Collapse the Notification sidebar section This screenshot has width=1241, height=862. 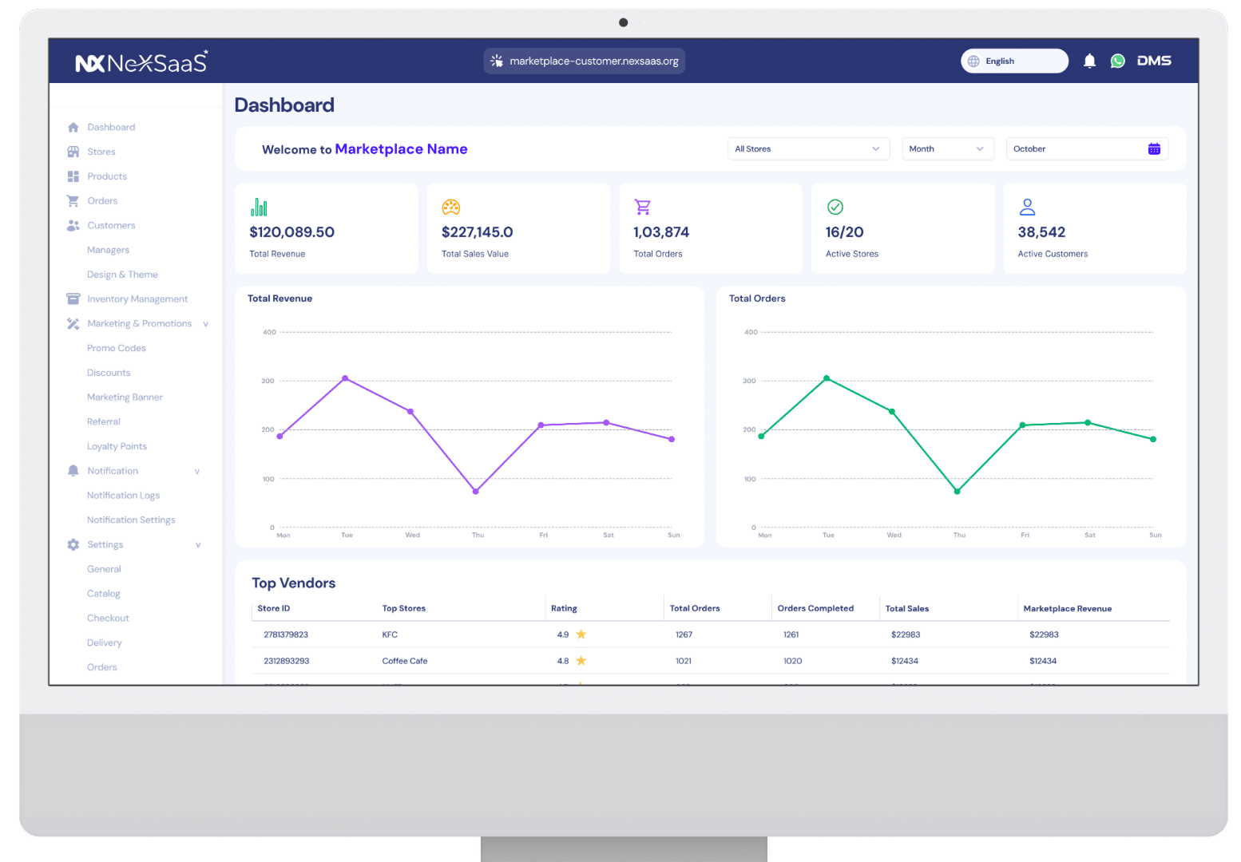click(197, 472)
